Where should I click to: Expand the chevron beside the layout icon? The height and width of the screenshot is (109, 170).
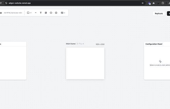point(65,13)
